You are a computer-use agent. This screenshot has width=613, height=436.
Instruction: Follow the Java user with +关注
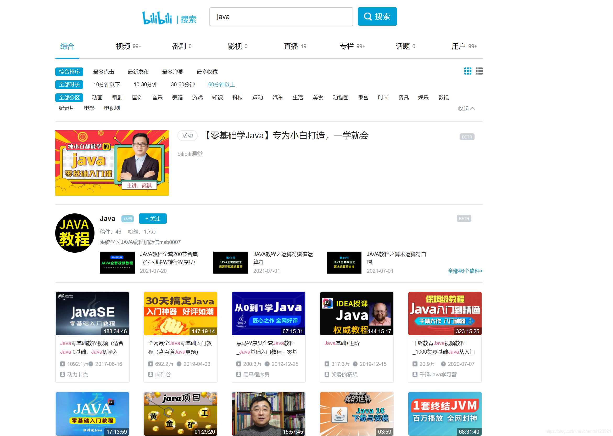[153, 219]
